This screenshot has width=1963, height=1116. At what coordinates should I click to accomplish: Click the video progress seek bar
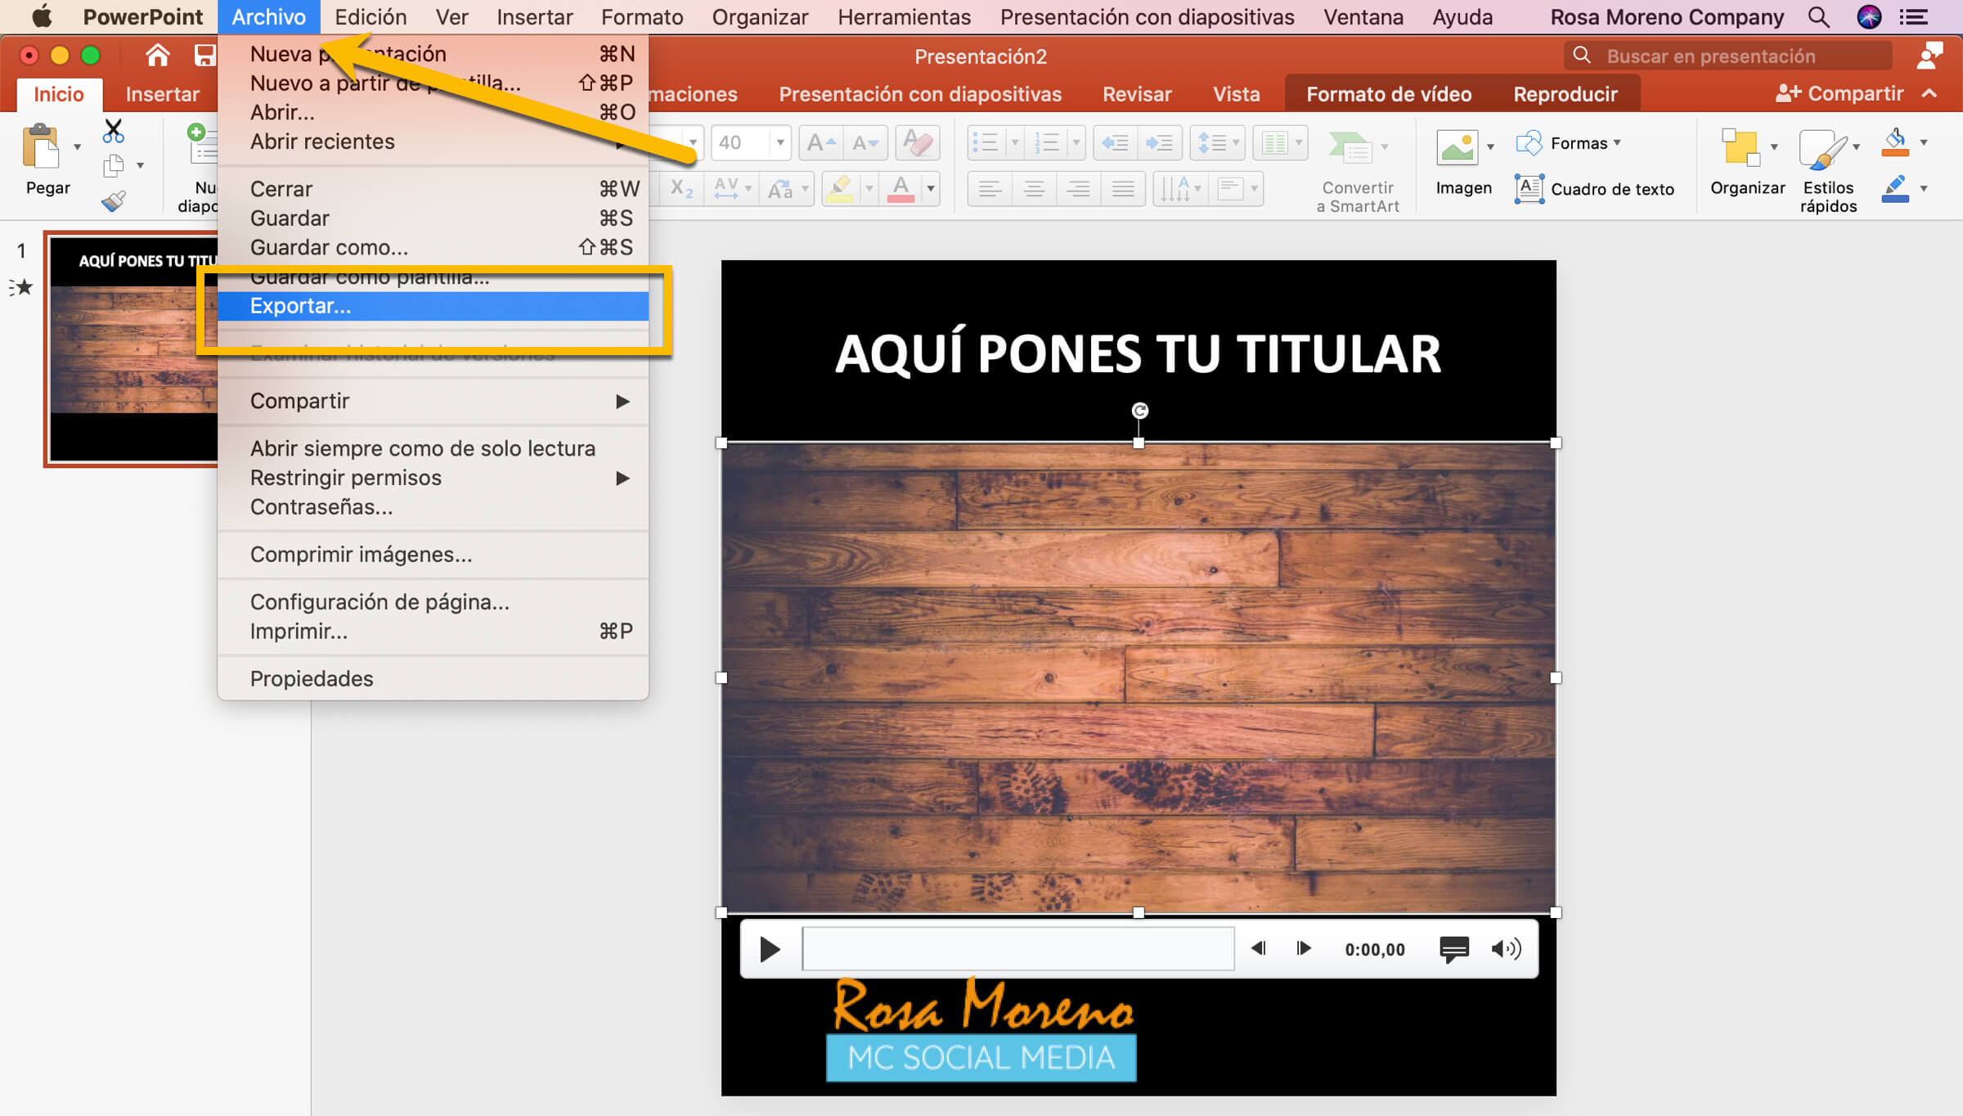(x=1017, y=948)
